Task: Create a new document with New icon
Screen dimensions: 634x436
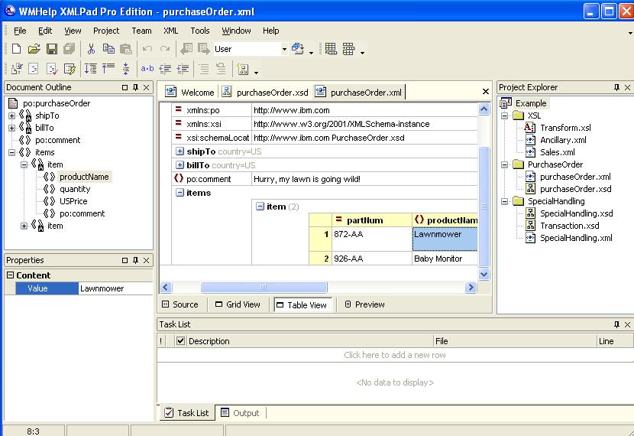Action: coord(17,49)
